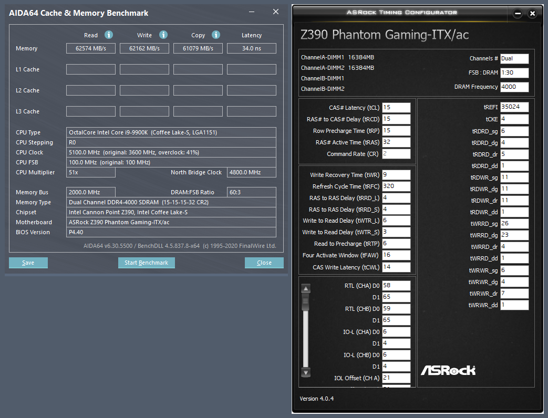Click the CAS# Latency (tCL) value field
This screenshot has width=548, height=418.
[396, 108]
